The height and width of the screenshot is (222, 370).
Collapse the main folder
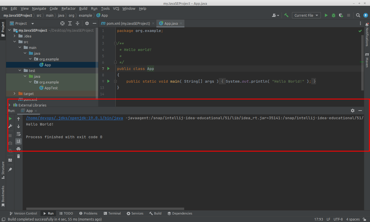click(20, 48)
